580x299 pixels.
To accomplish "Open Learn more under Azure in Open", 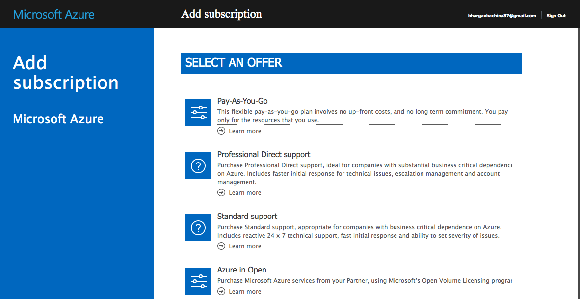I will tap(245, 291).
